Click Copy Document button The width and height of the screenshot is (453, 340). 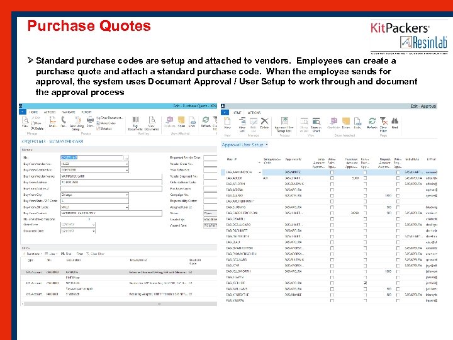click(109, 118)
